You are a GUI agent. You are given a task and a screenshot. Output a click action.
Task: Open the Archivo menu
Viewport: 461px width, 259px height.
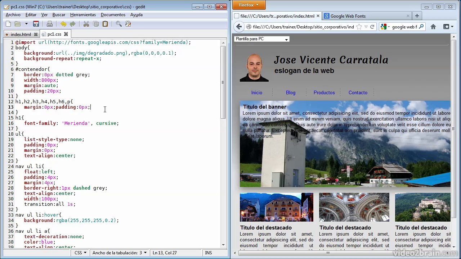pyautogui.click(x=13, y=15)
